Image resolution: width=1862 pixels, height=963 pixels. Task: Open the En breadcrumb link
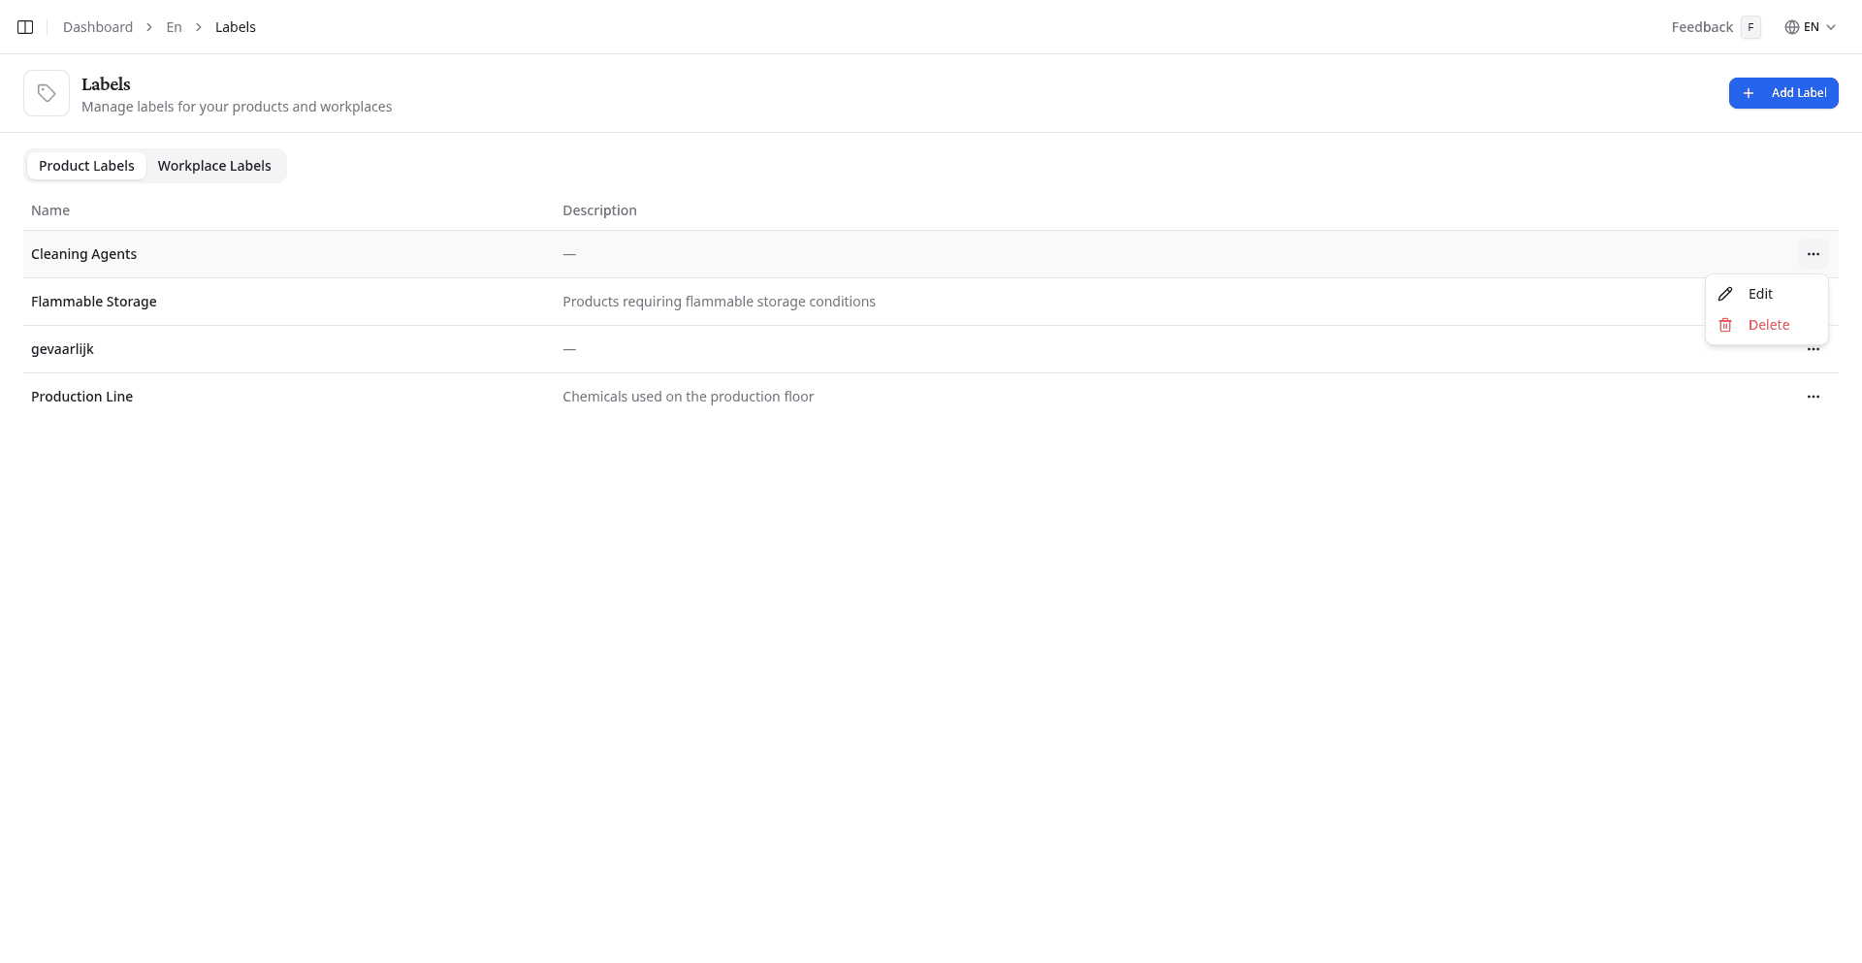coord(174,26)
